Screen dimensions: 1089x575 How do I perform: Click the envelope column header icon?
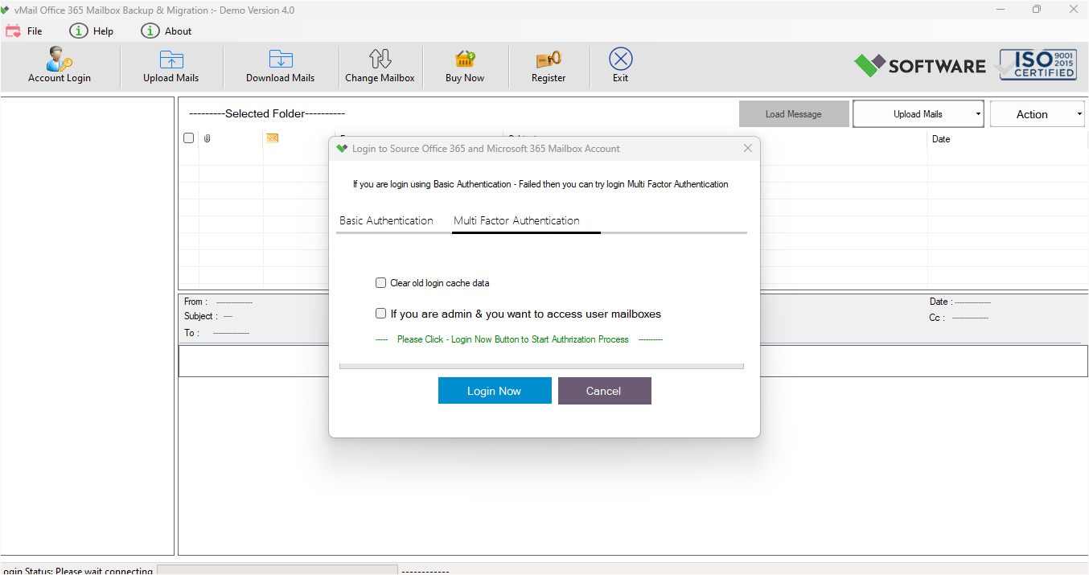tap(273, 138)
